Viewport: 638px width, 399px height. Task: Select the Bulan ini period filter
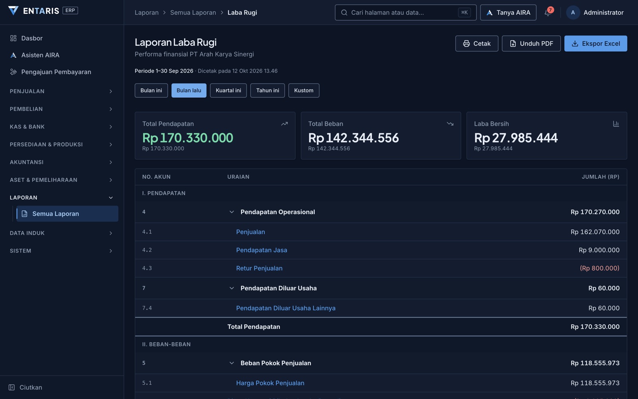151,91
